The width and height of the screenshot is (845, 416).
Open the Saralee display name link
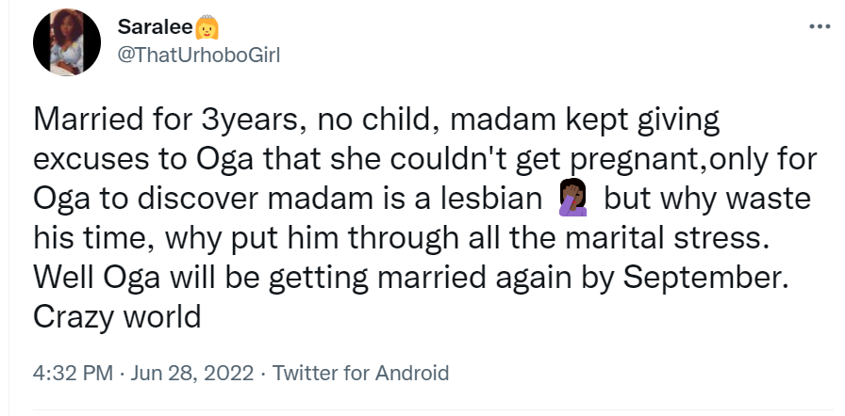[156, 27]
